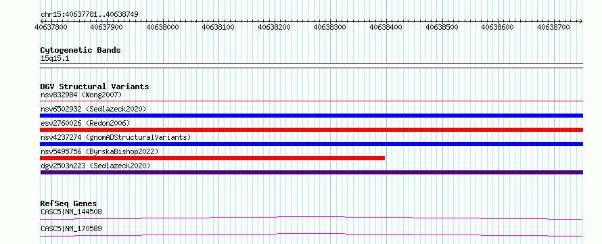
Task: Click ruler position label 40638600
Action: coord(498,27)
